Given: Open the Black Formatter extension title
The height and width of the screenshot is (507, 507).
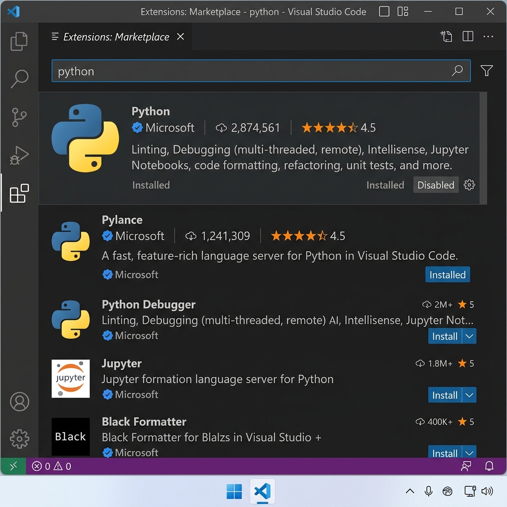Looking at the screenshot, I should (x=144, y=422).
